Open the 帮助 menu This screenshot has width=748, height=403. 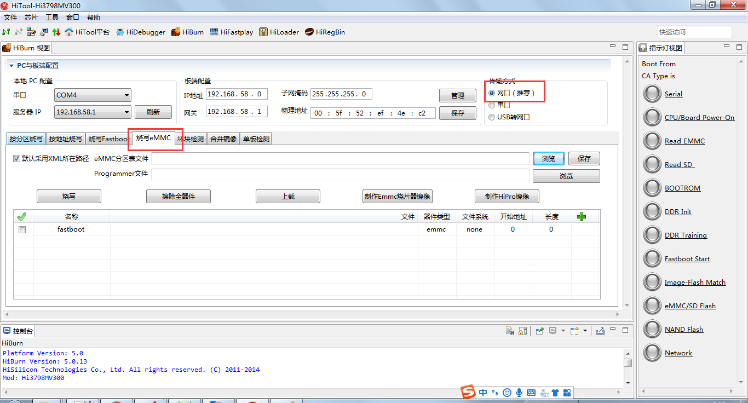94,18
